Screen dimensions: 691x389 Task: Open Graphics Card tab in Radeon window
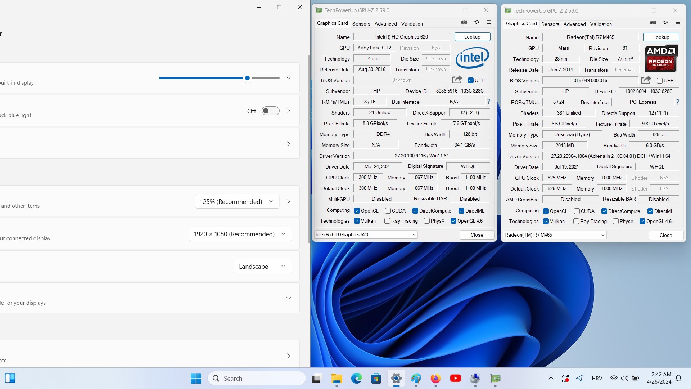[521, 23]
